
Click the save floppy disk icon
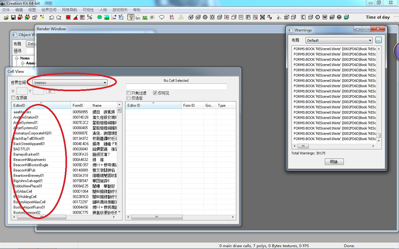13,17
